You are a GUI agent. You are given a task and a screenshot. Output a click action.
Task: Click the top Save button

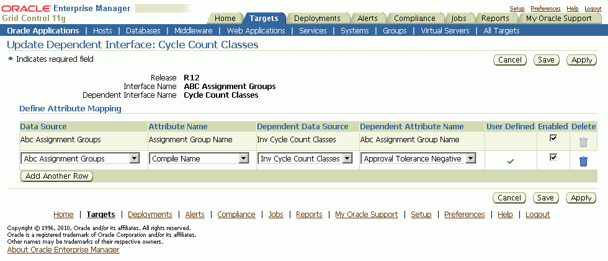pyautogui.click(x=547, y=60)
